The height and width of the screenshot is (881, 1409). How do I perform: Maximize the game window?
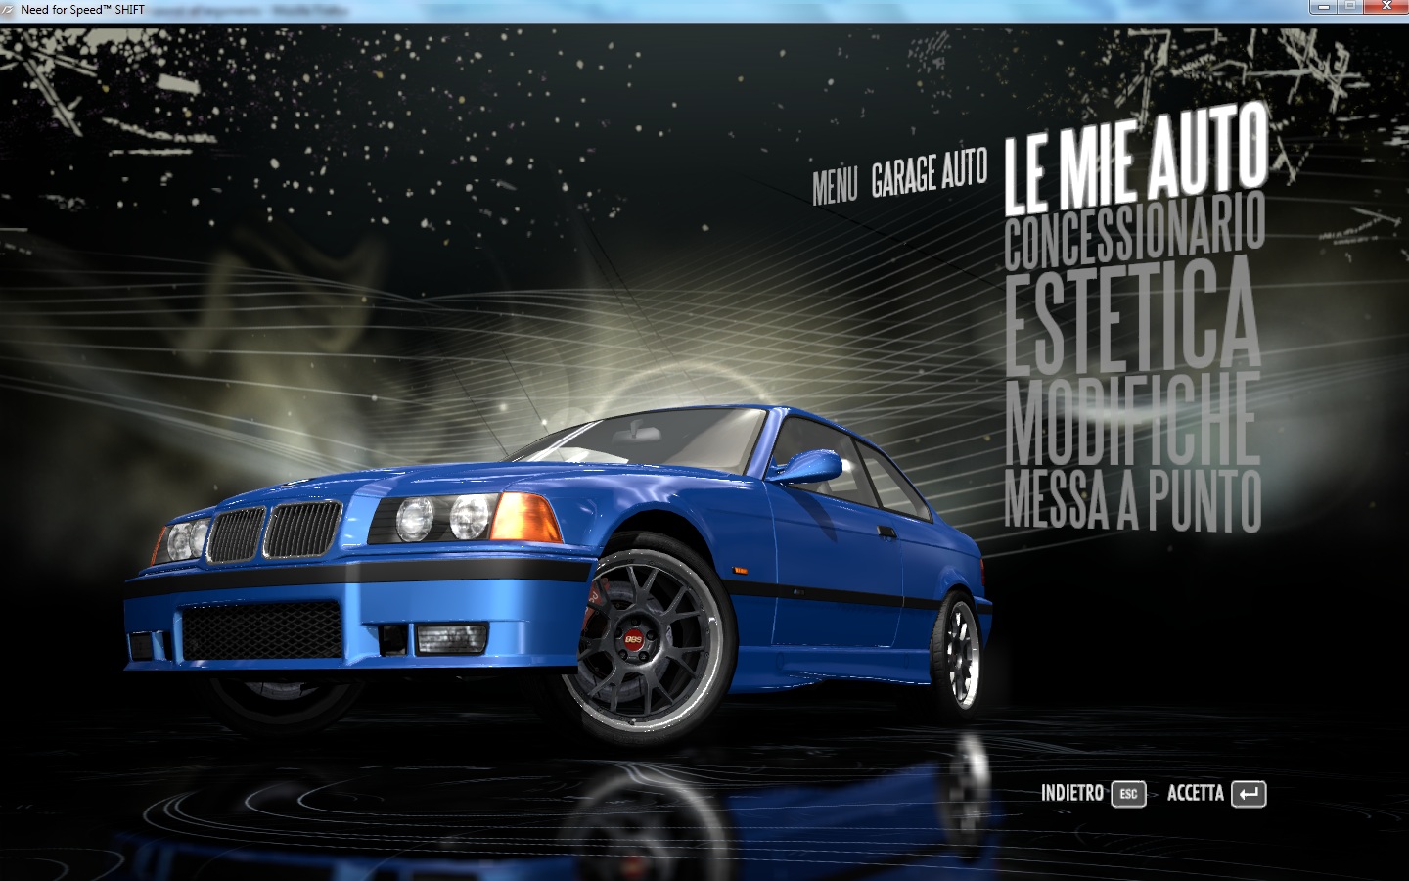1351,7
